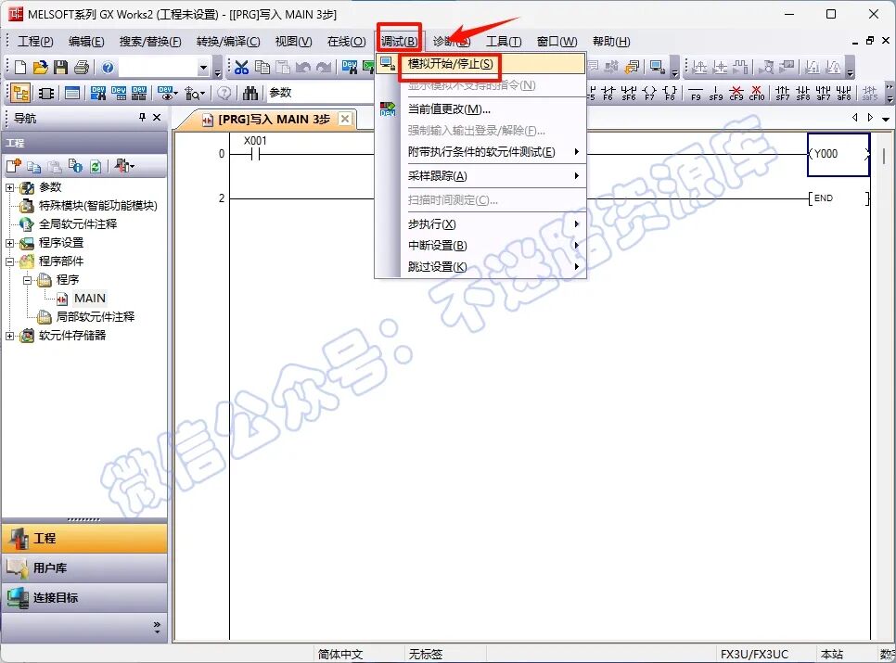Click the Copy icon in the toolbar
Screen dimensions: 896x663
click(x=262, y=68)
